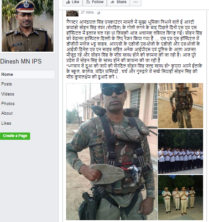Open the About section
The height and width of the screenshot is (222, 209).
point(7,113)
